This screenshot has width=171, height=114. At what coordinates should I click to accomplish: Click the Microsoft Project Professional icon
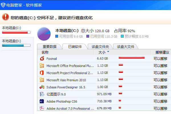point(42,73)
